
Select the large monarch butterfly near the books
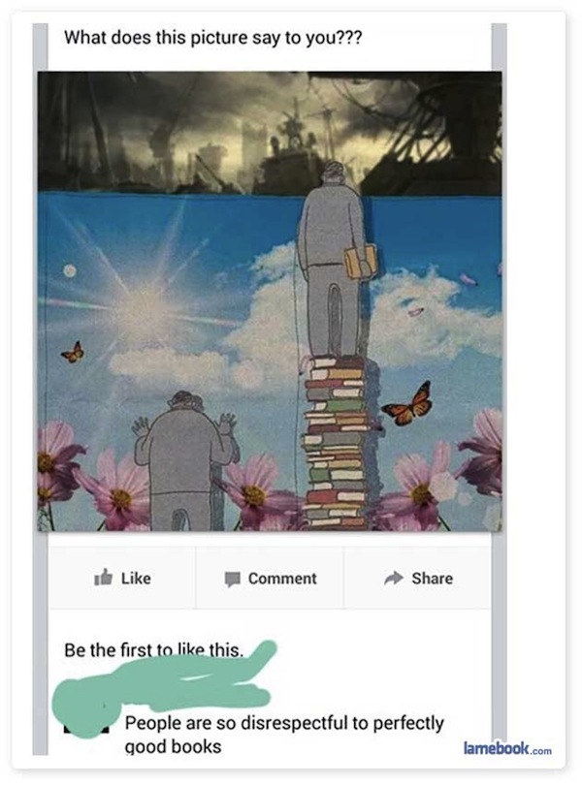[x=407, y=404]
